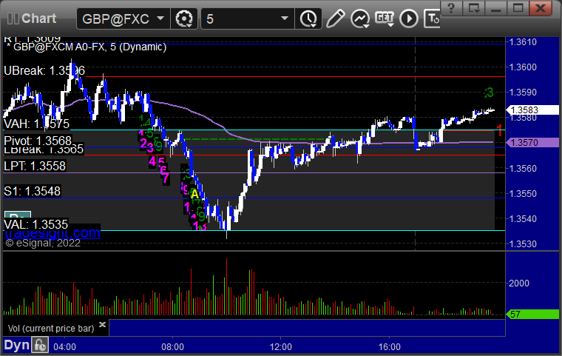This screenshot has width=562, height=356.
Task: Click the magenta 7 sequential count marker
Action: (165, 178)
